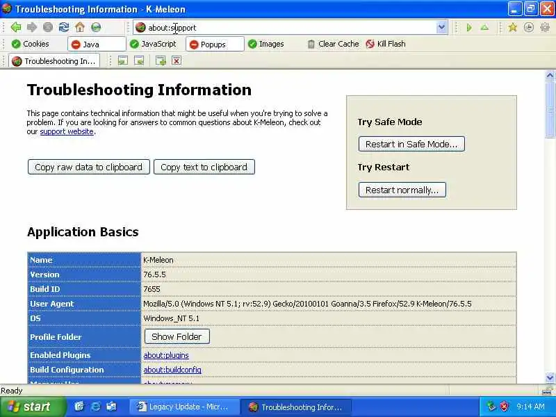Select the Troubleshooting In... tab
Screen dimensions: 556x417
54,61
